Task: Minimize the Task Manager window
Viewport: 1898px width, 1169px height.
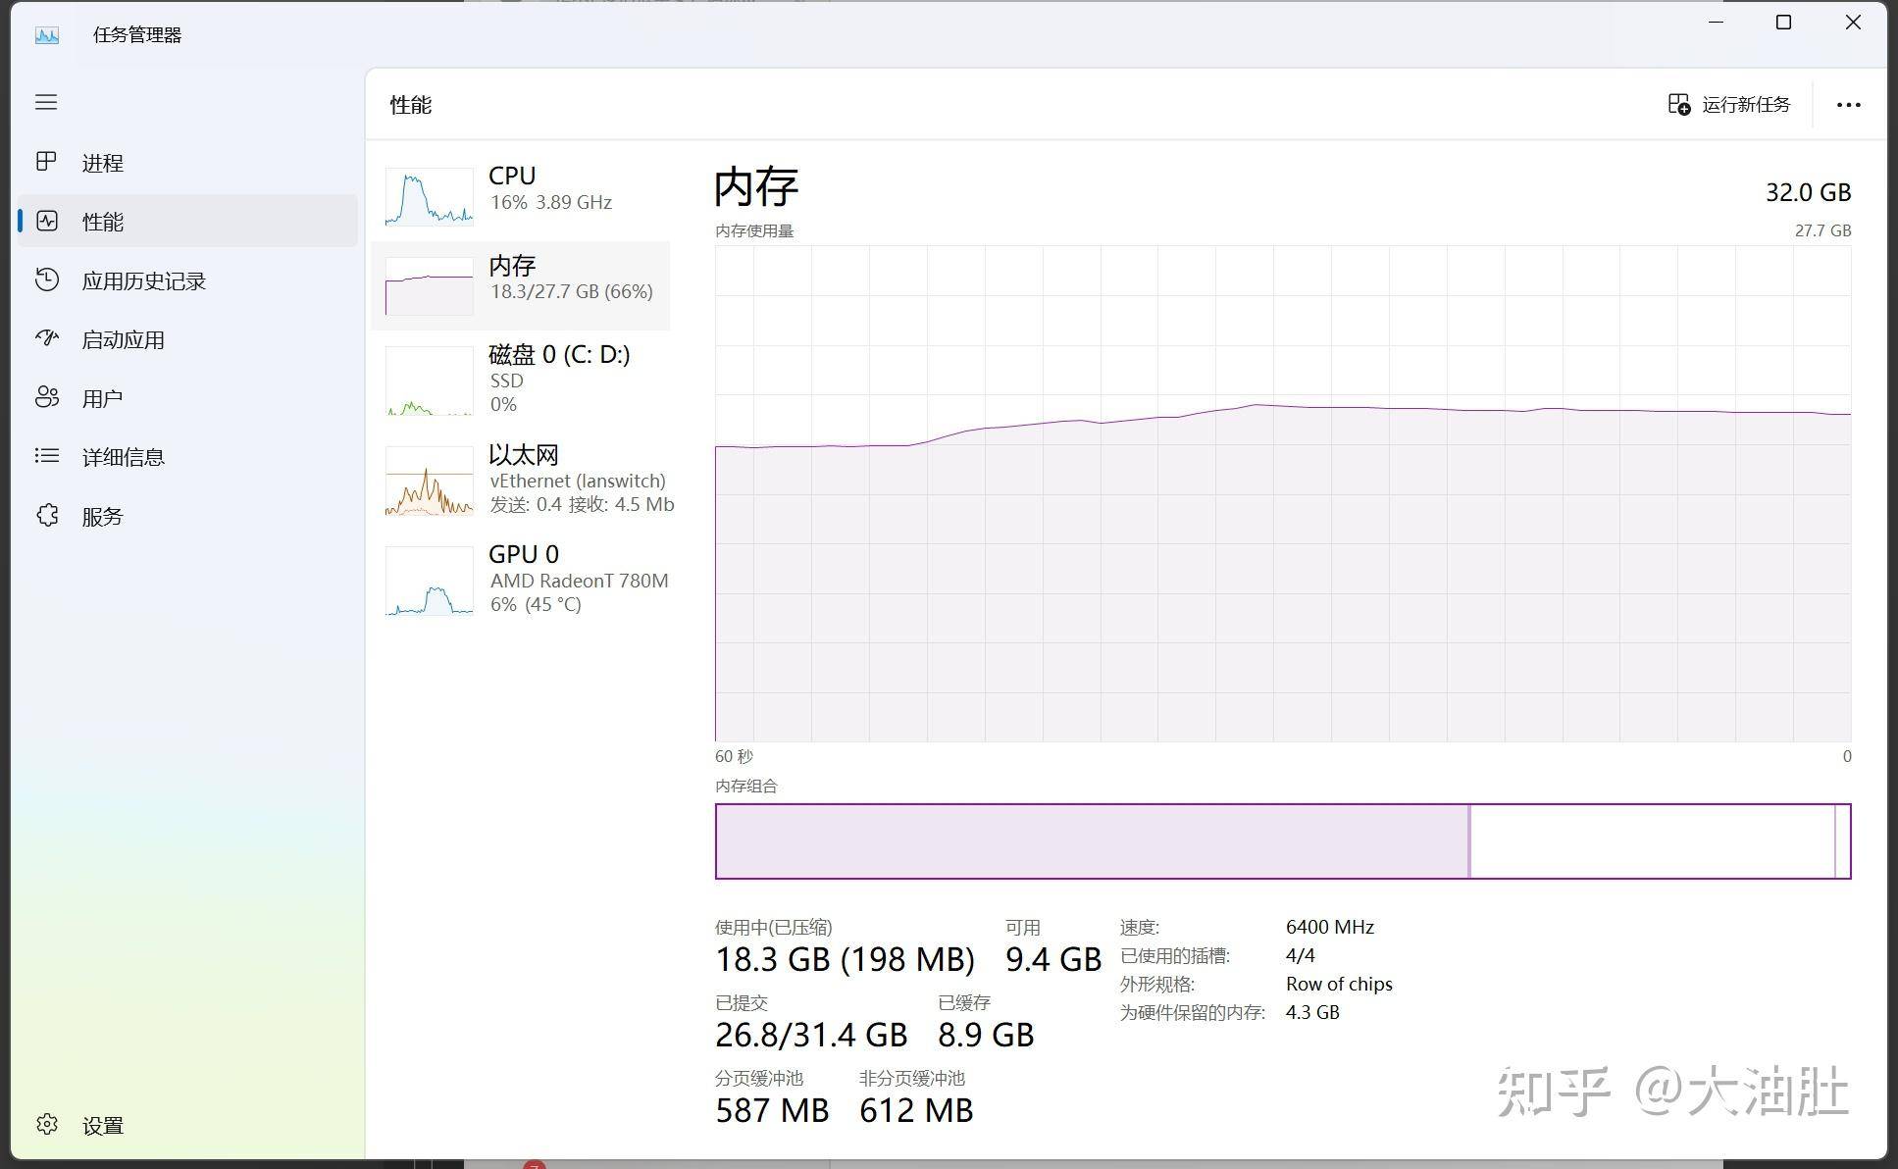Action: coord(1716,23)
